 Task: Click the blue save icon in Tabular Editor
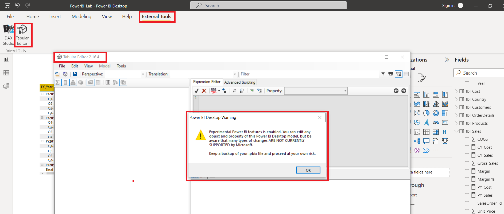[75, 74]
